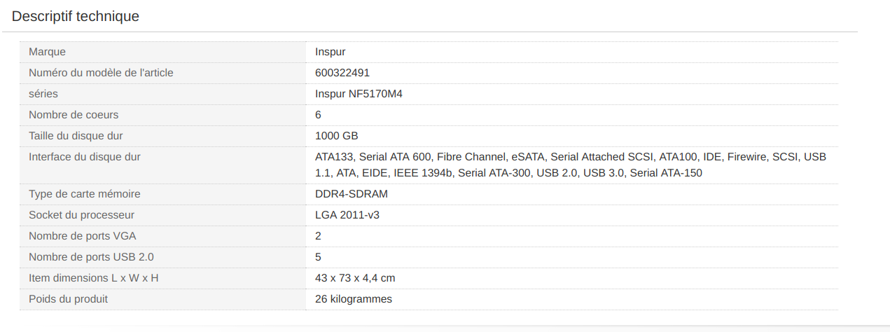Click the Numéro du modèle de l'article label

[x=101, y=73]
